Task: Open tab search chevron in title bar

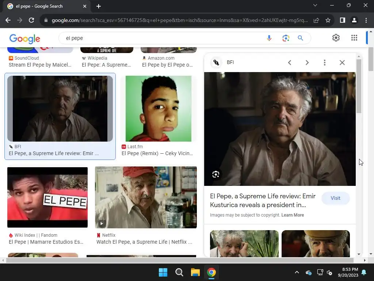Action: click(x=315, y=5)
